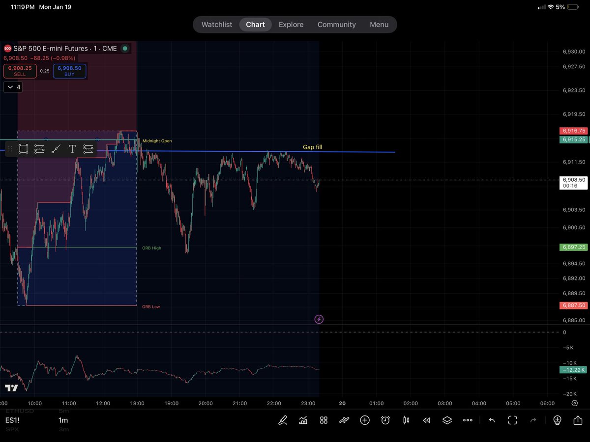This screenshot has height=442, width=590.
Task: Open the object tree layers icon
Action: pos(447,420)
